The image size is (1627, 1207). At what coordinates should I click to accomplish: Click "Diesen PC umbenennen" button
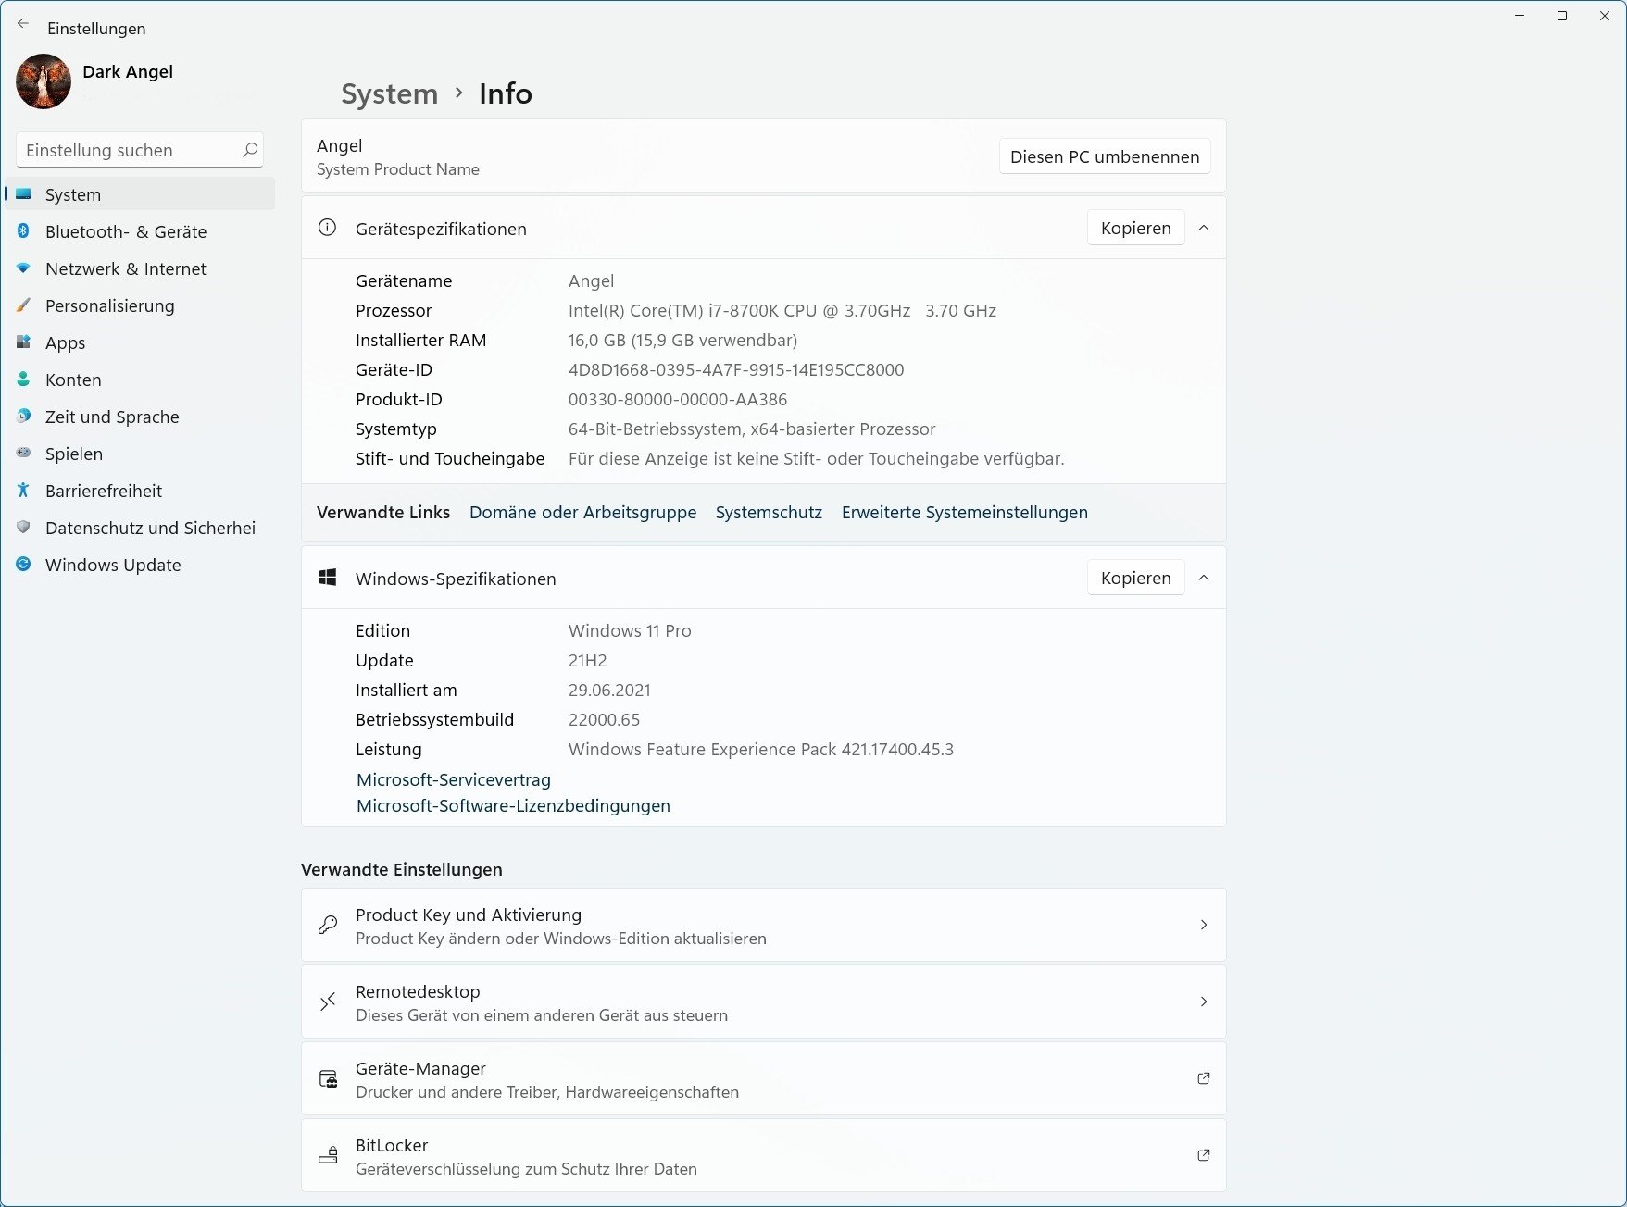(1105, 156)
